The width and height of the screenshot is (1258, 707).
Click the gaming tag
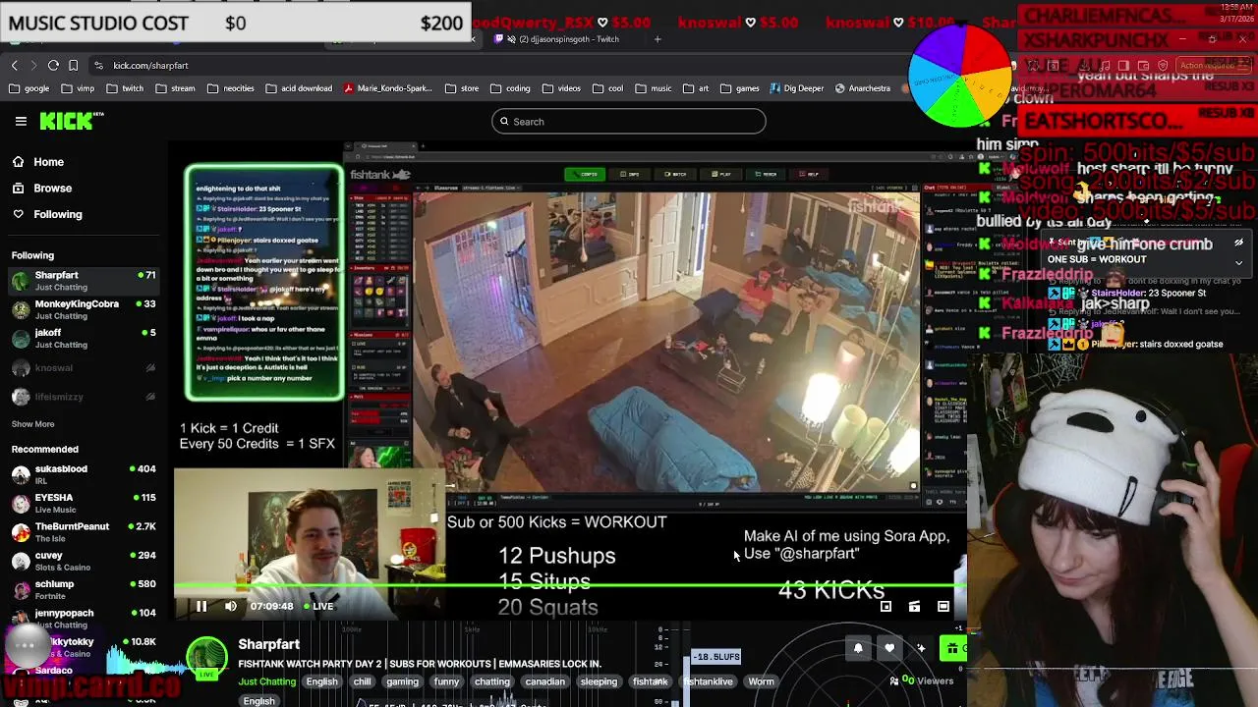point(402,681)
